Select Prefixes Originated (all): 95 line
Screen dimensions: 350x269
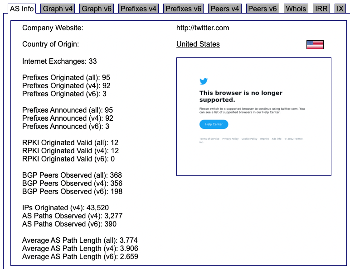tap(66, 77)
